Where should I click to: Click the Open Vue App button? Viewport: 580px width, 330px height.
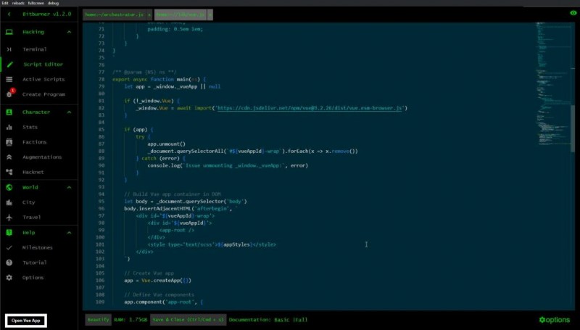click(26, 321)
